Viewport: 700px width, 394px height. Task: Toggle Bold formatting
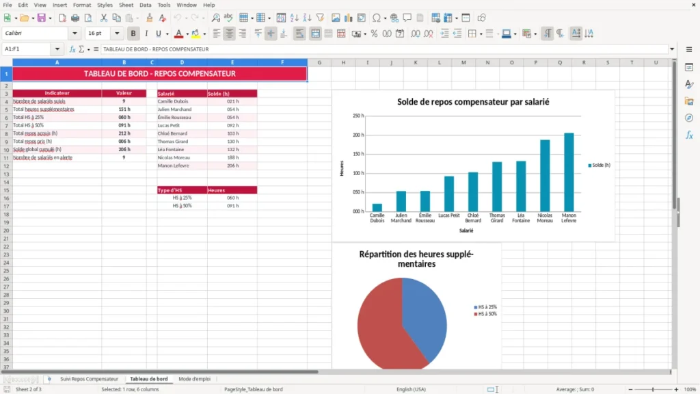(133, 34)
